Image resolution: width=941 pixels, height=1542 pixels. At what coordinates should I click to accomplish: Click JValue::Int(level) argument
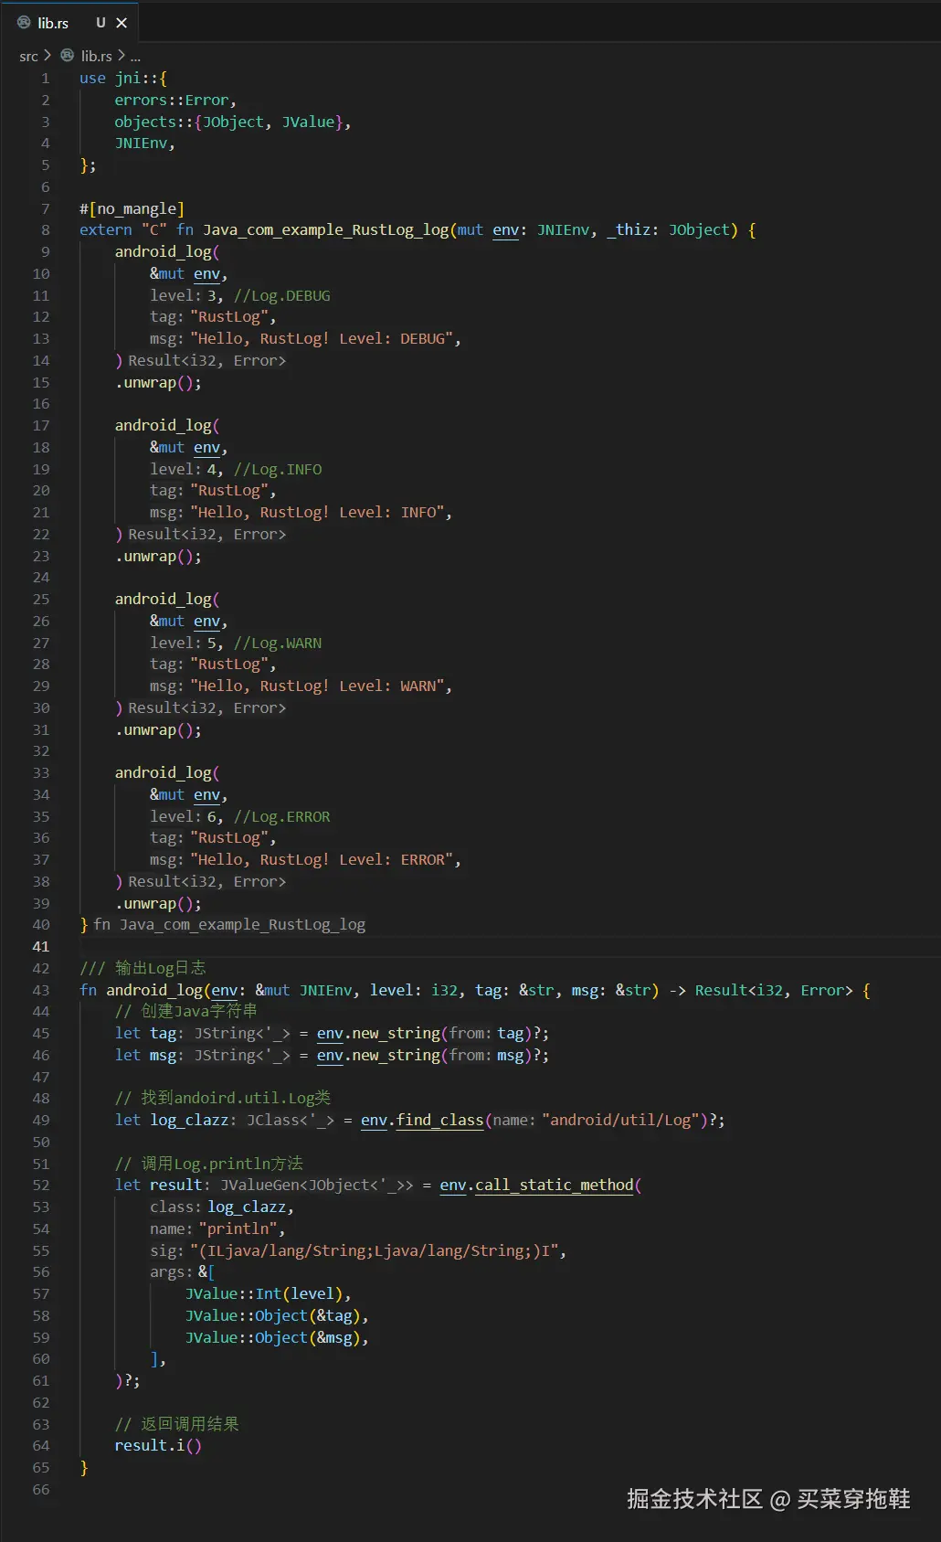click(x=264, y=1294)
